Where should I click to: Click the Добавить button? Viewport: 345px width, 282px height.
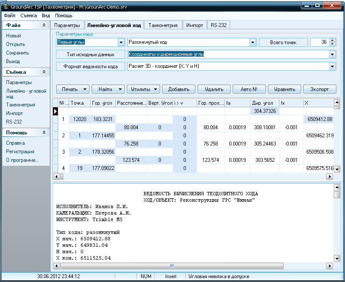pos(179,89)
